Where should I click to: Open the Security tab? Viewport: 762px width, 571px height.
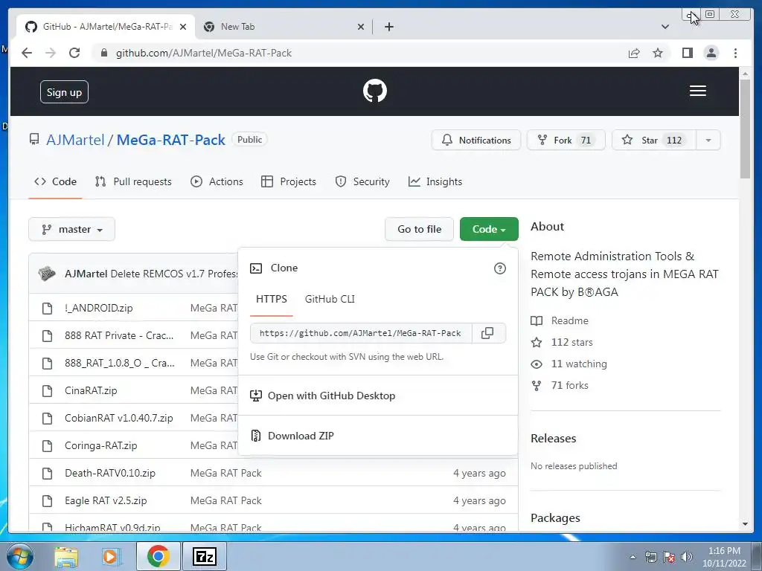[362, 181]
